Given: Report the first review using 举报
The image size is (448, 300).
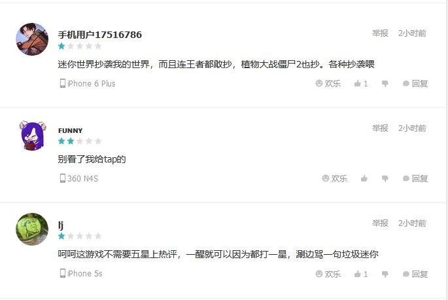Looking at the screenshot, I should point(380,33).
